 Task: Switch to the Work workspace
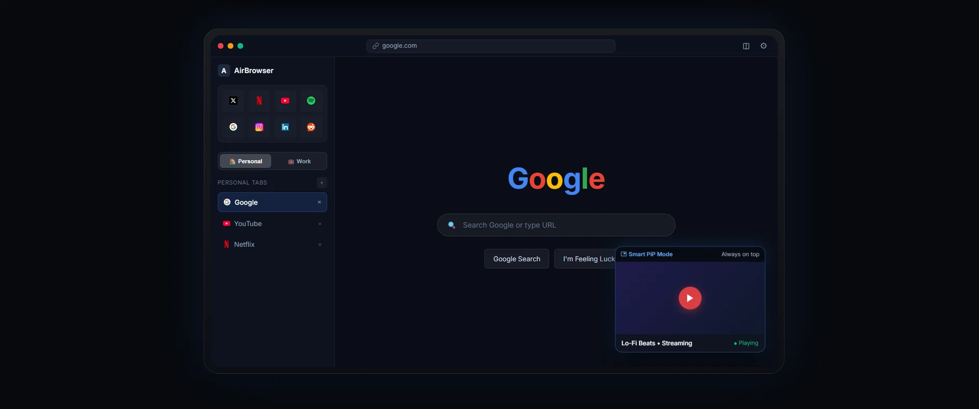point(299,161)
